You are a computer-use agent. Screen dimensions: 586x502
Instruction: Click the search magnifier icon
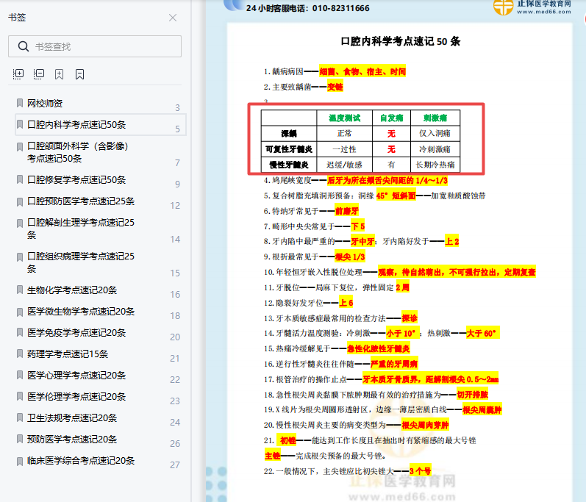(22, 47)
